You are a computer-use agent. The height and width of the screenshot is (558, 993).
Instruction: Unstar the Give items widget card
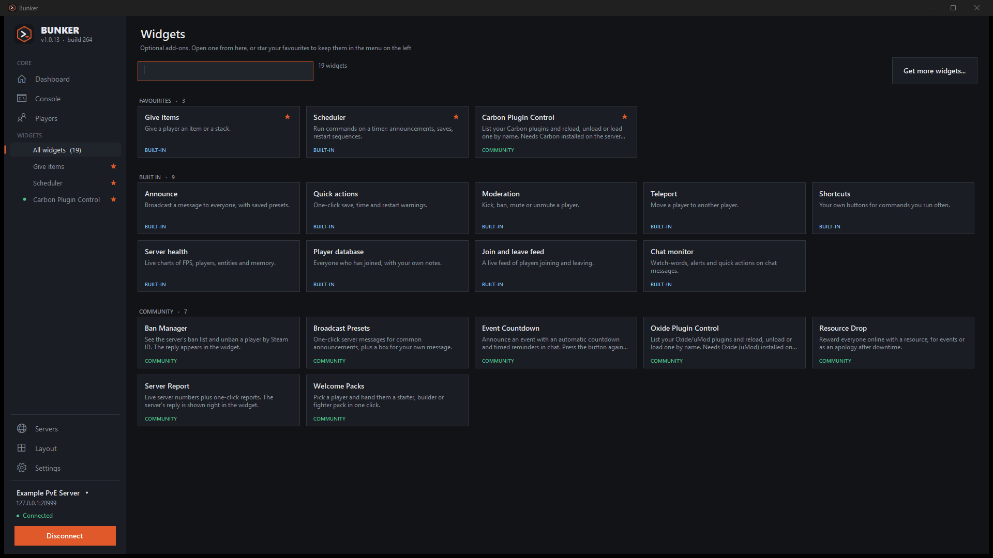[x=288, y=117]
